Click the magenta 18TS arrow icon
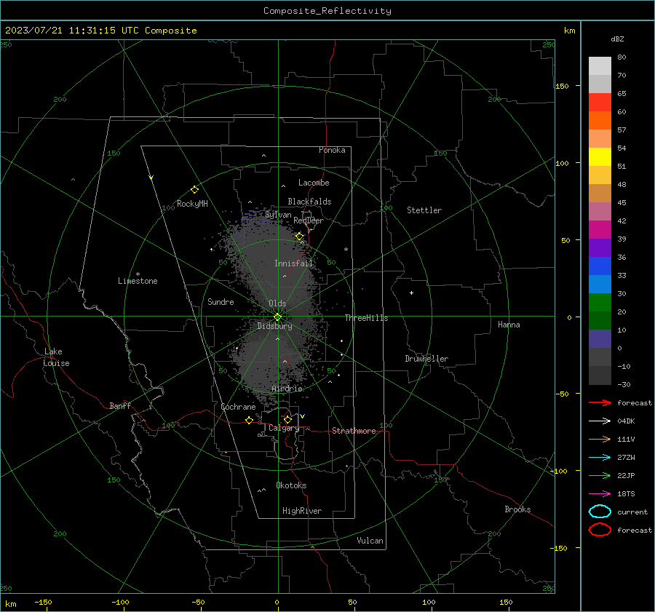The width and height of the screenshot is (655, 612). 600,494
